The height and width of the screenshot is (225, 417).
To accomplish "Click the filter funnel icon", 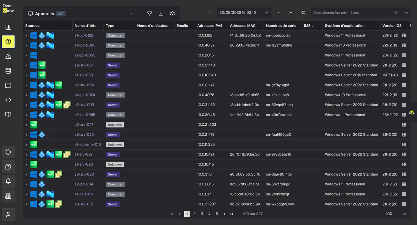I will click(149, 14).
